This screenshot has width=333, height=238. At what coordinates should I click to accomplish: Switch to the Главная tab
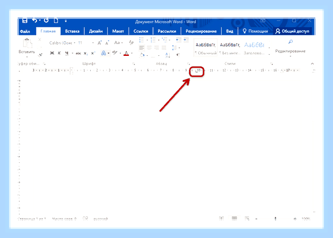(x=48, y=31)
